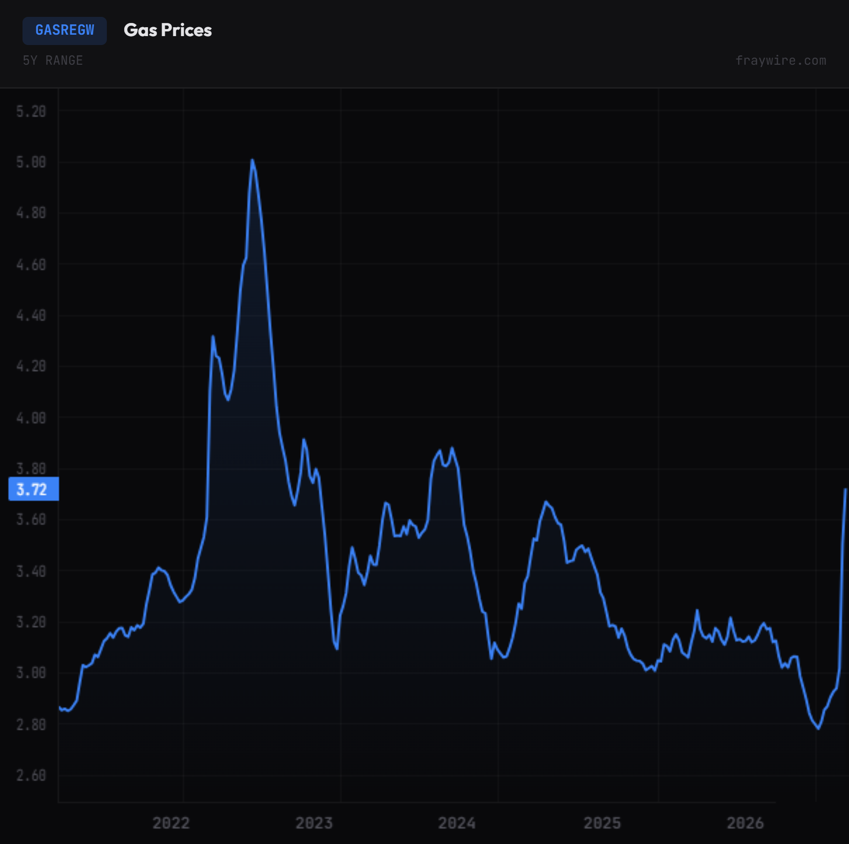Click the 3.00 y-axis label
The image size is (849, 844).
(31, 673)
